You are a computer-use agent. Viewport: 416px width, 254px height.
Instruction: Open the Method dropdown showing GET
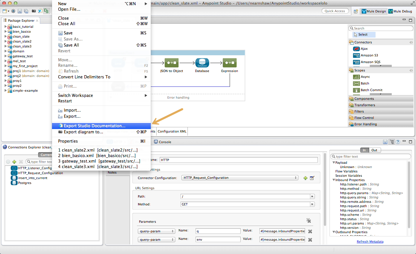point(312,204)
